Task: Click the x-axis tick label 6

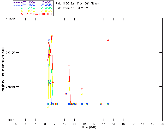Action: click(x=26, y=124)
